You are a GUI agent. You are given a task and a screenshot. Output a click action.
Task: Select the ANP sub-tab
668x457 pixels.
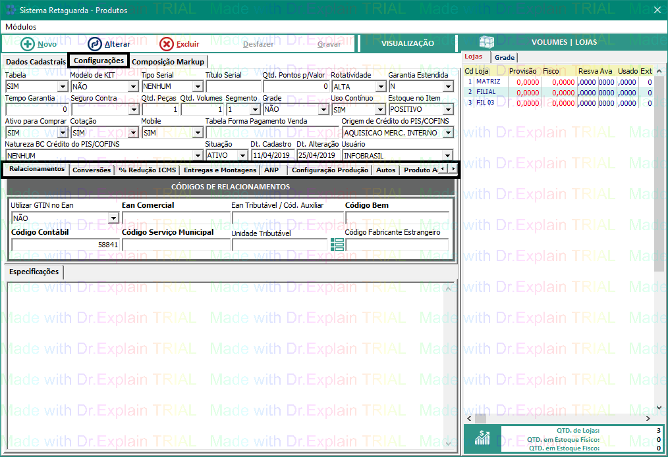(x=271, y=170)
